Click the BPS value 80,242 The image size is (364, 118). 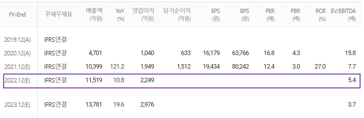click(x=240, y=67)
